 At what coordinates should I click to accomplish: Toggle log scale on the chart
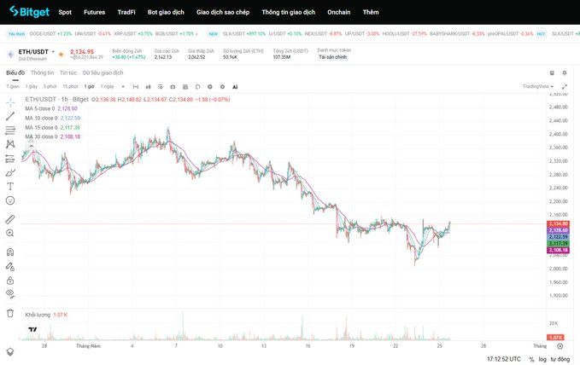coord(542,360)
